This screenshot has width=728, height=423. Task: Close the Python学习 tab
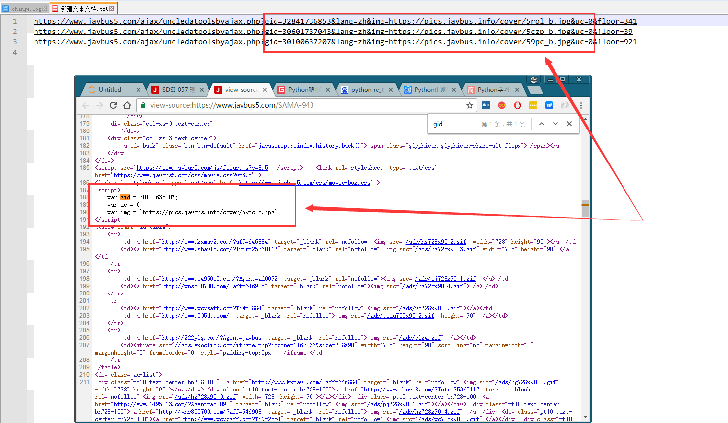pyautogui.click(x=517, y=90)
